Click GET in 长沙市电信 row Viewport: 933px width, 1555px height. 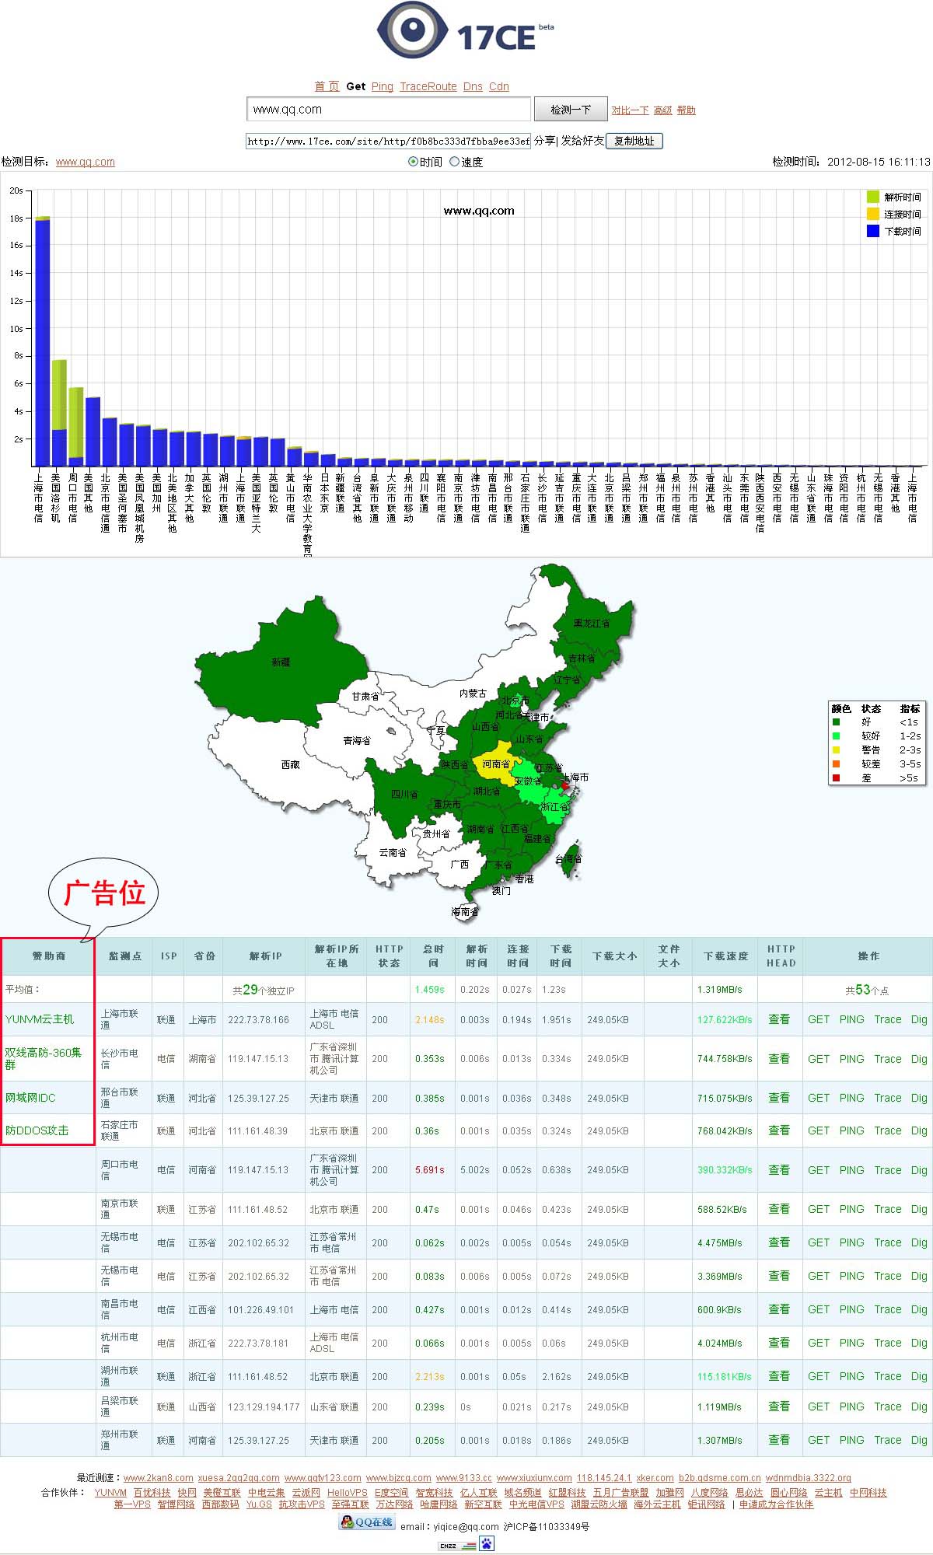point(819,1059)
